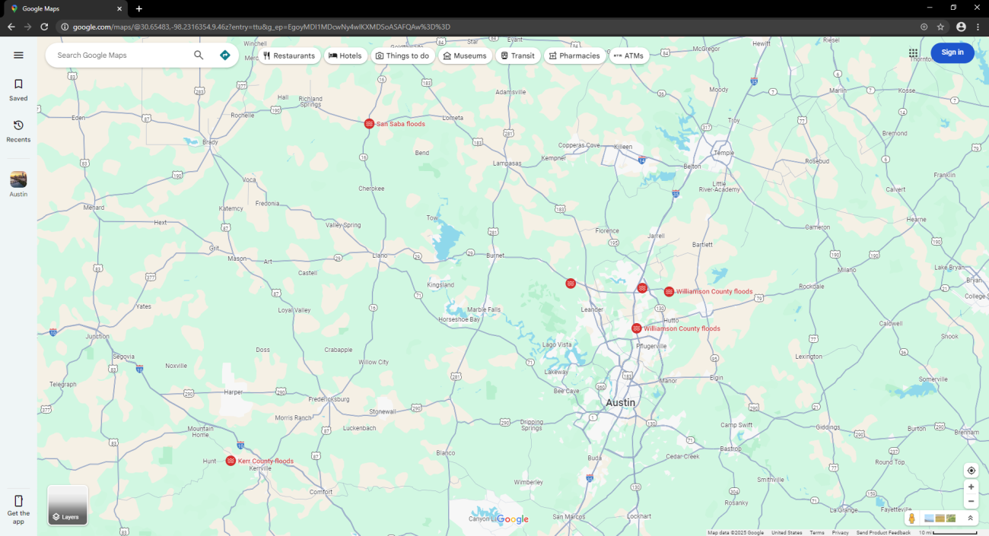Click Send Product Feedback
The height and width of the screenshot is (536, 989).
[x=883, y=533]
